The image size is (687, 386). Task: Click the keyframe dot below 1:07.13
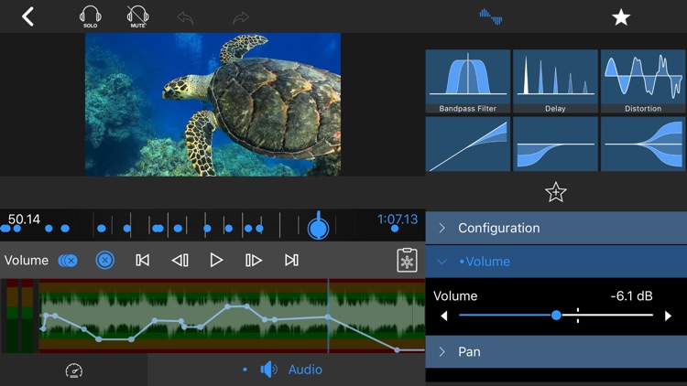pos(395,229)
